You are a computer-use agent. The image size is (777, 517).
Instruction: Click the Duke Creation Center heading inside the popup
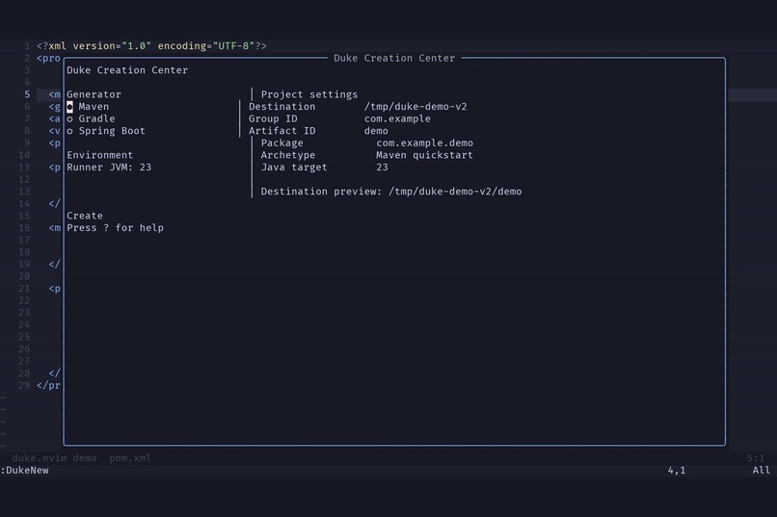tap(127, 70)
